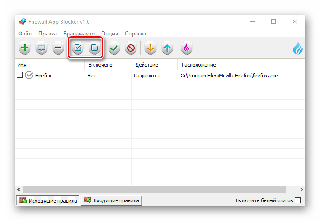Click the orange down arrow icon
This screenshot has width=320, height=221.
click(150, 48)
